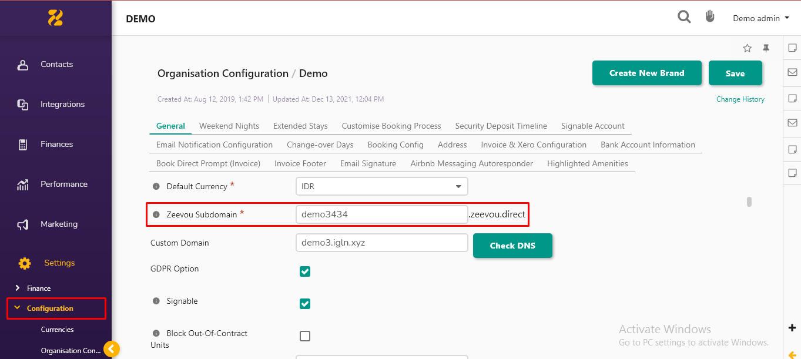Click the Check DNS button
Screen dimensions: 801x359
point(512,246)
